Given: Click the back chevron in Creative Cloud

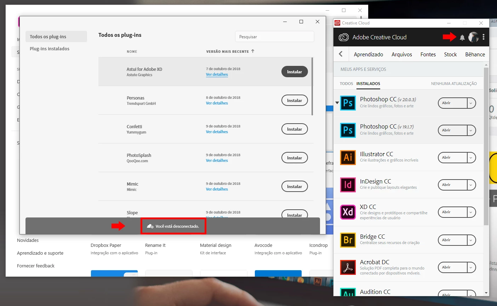Looking at the screenshot, I should [x=341, y=54].
